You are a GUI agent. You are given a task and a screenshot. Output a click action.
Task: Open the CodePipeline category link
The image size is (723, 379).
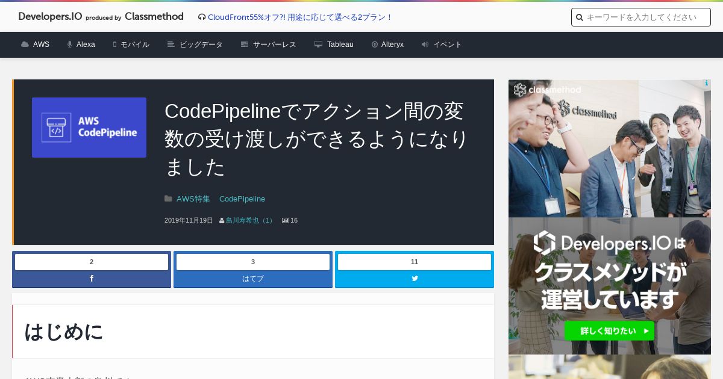pos(242,199)
